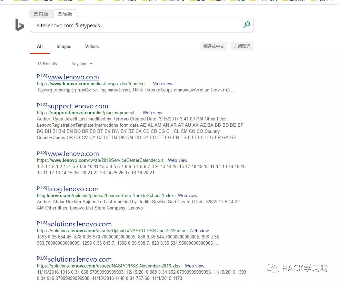Open the Any time filter dropdown

[82, 64]
